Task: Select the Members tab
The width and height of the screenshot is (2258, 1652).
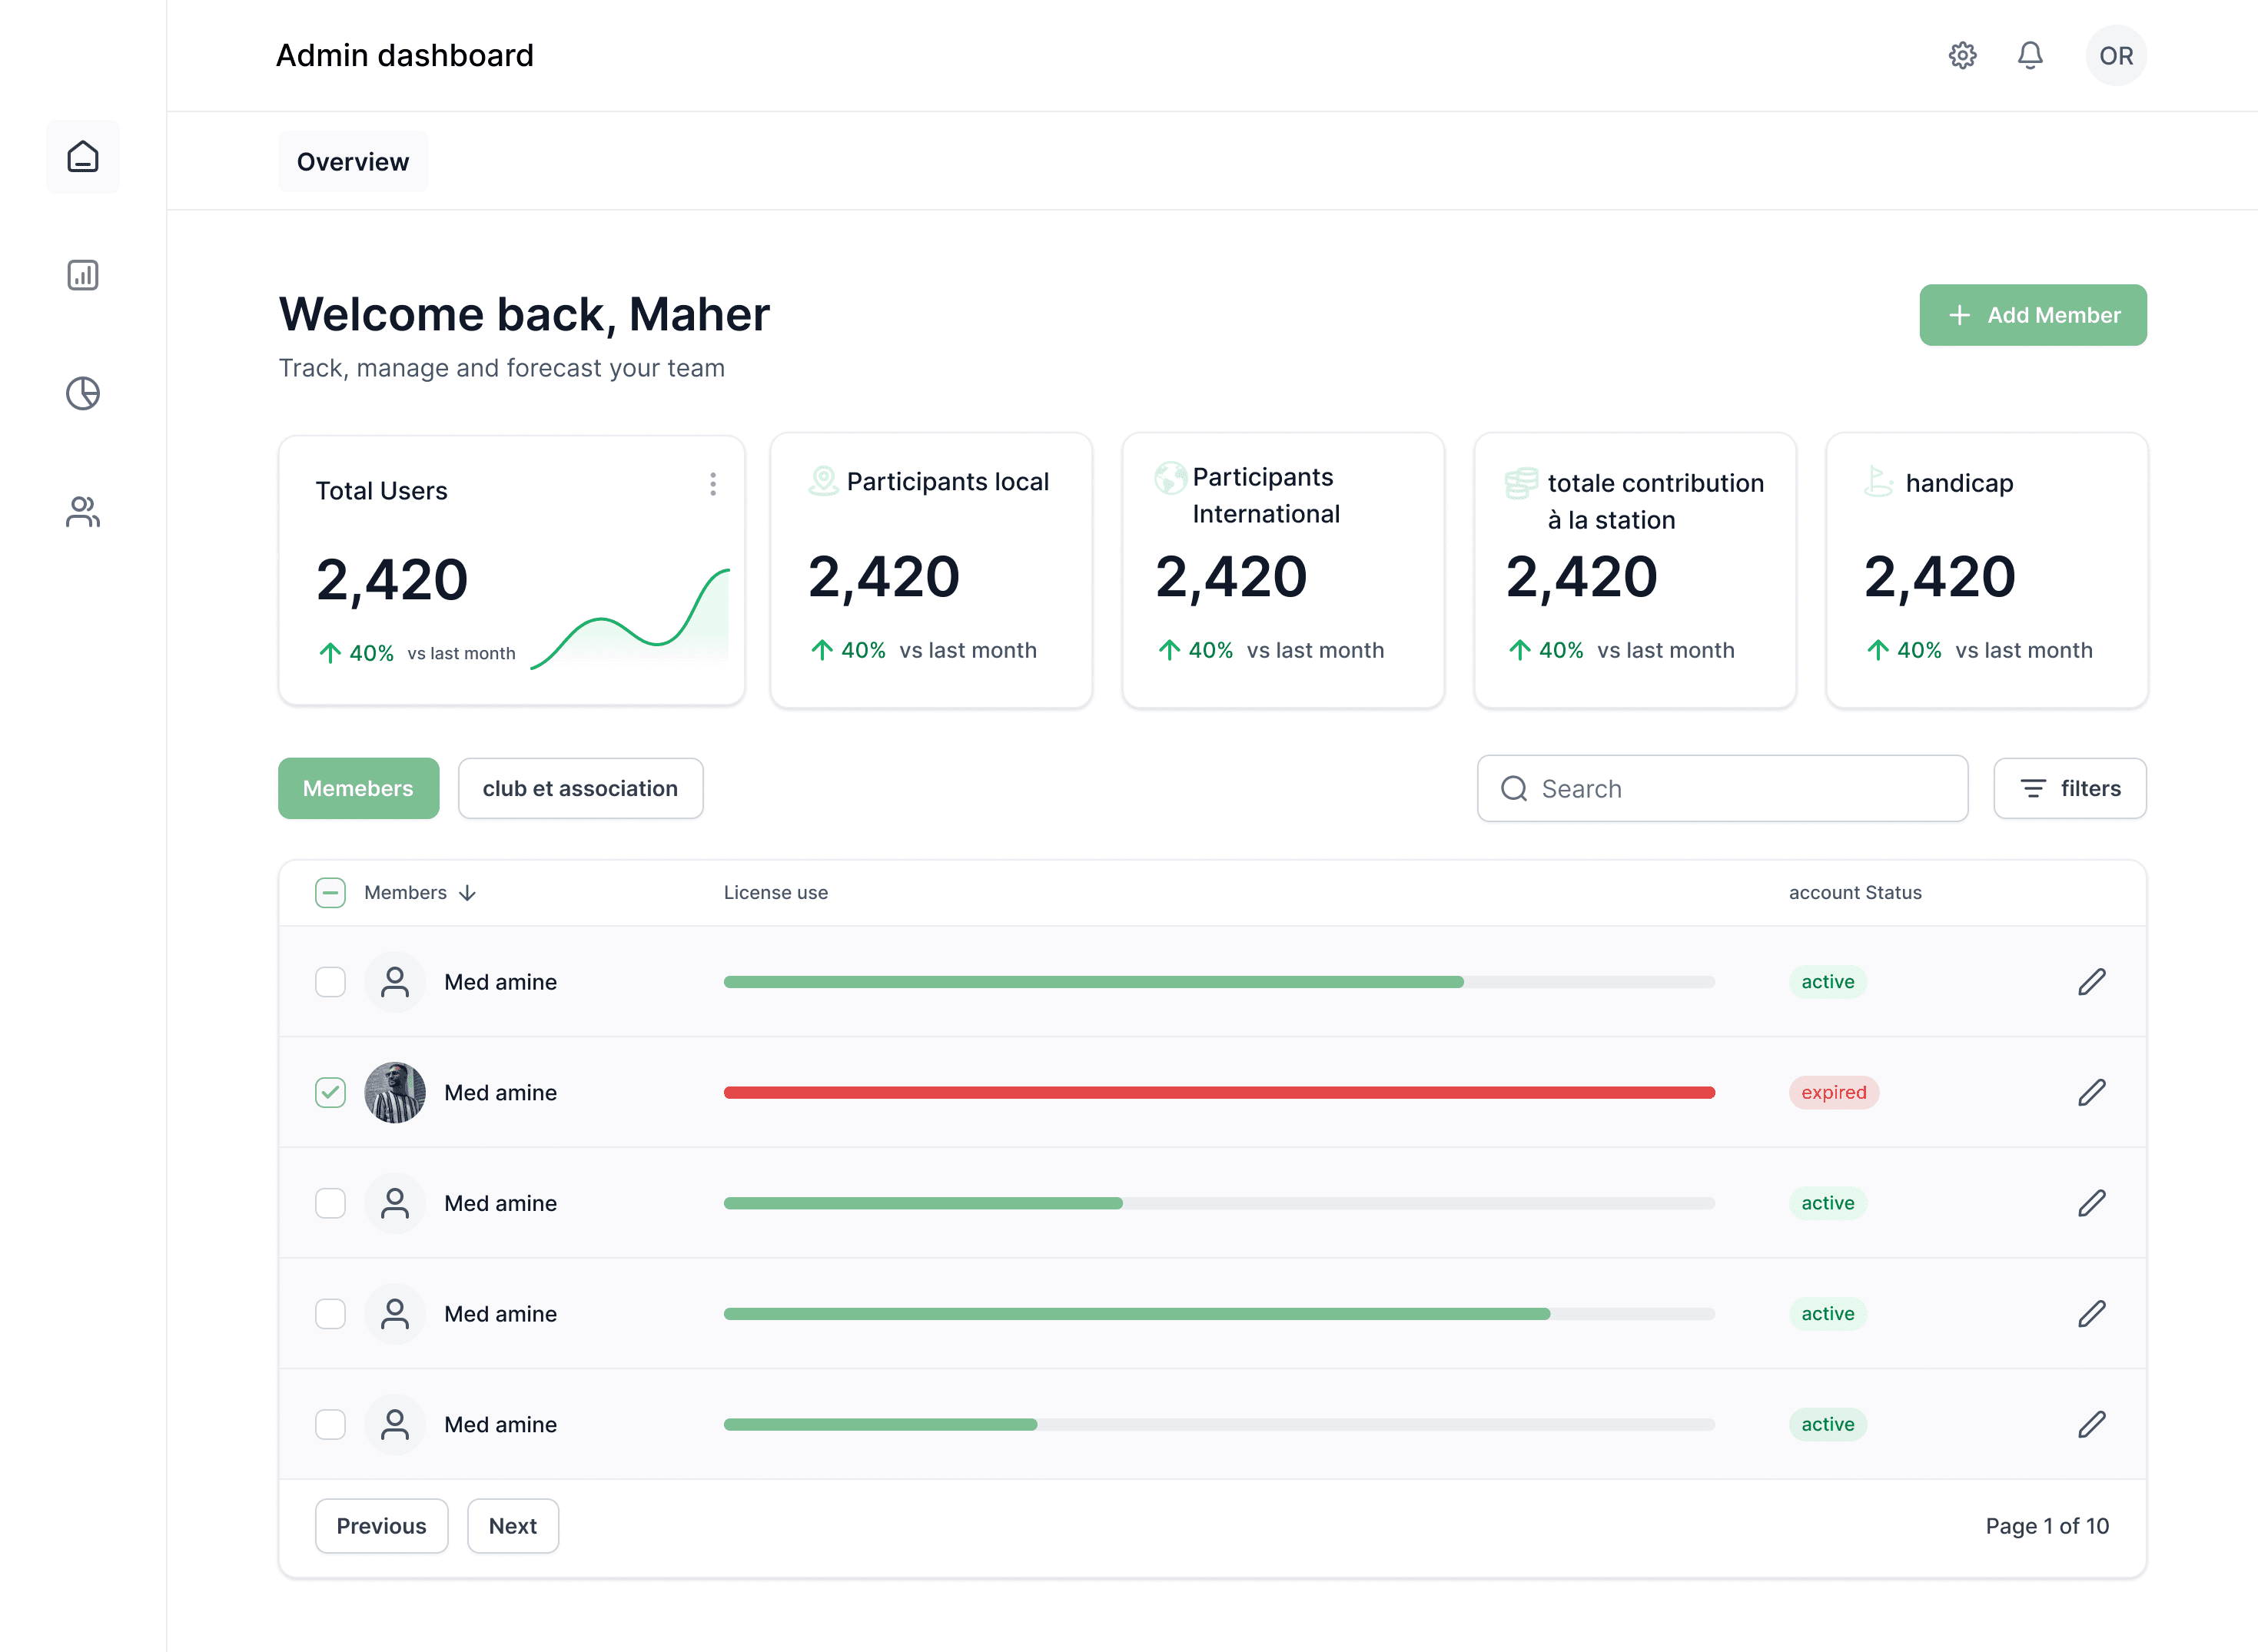Action: click(x=357, y=787)
